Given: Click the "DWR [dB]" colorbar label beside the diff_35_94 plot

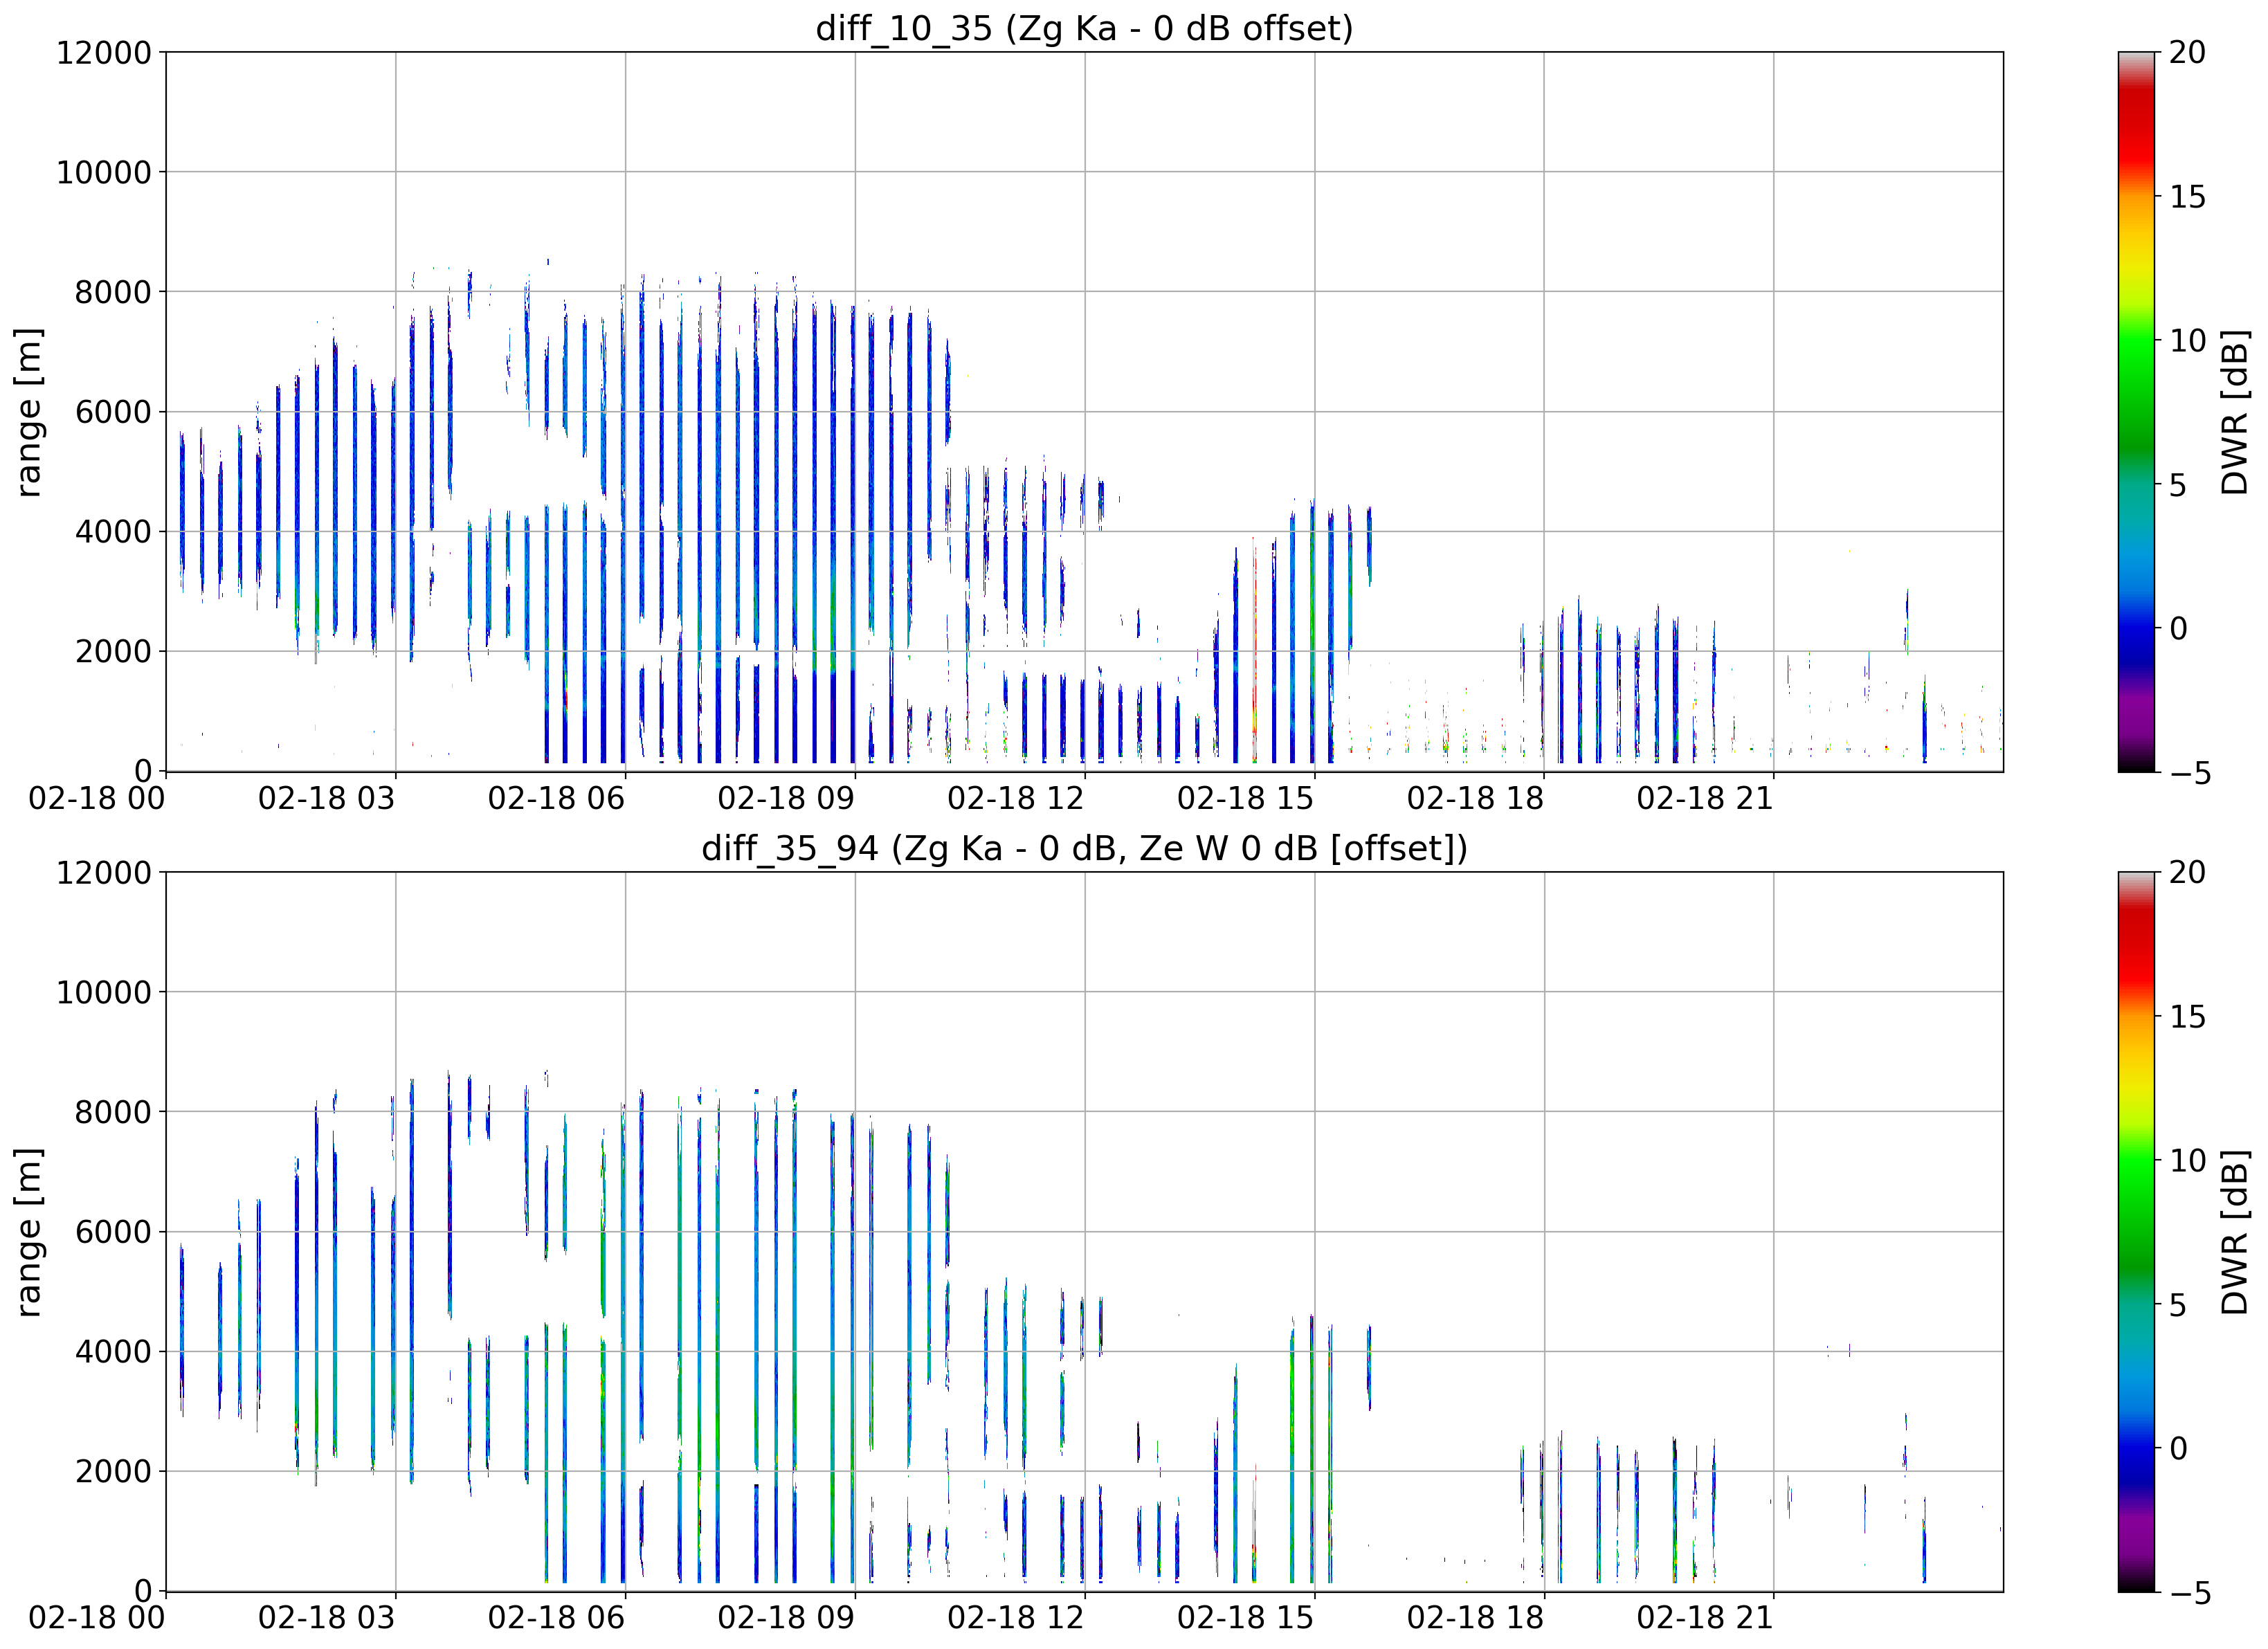Looking at the screenshot, I should click(x=2234, y=1232).
